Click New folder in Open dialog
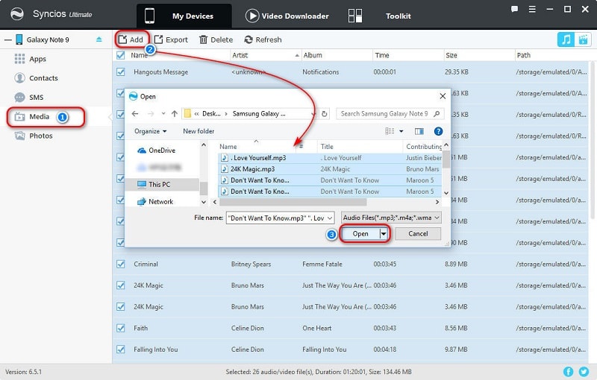The height and width of the screenshot is (380, 597). pos(199,131)
